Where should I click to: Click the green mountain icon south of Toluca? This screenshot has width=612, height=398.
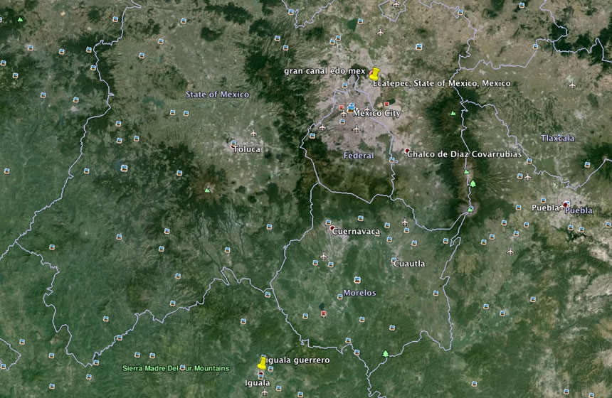pos(207,190)
